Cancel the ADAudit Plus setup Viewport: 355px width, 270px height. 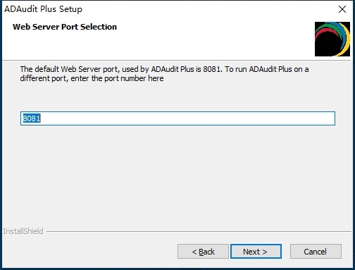click(316, 252)
